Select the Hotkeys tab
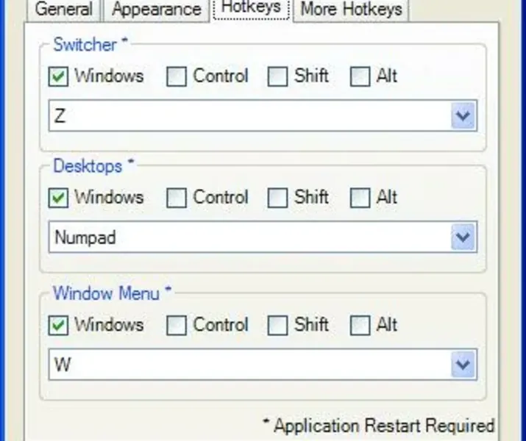 coord(251,7)
